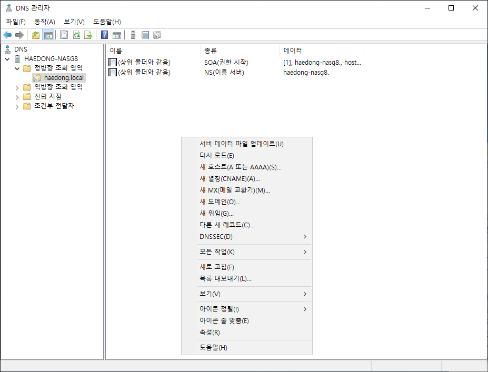Select the SOA(권한 시작) record row
Image resolution: width=488 pixels, height=372 pixels.
[x=235, y=63]
